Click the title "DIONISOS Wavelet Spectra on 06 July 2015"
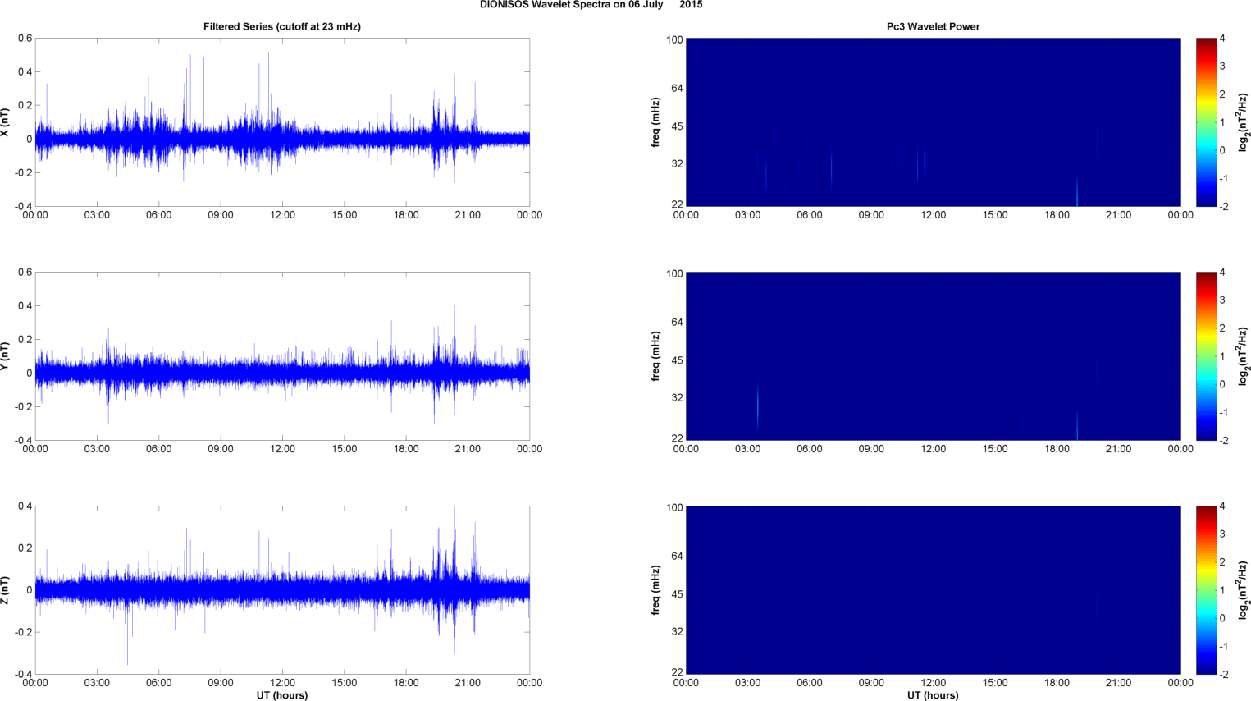1251x701 pixels. 591,5
